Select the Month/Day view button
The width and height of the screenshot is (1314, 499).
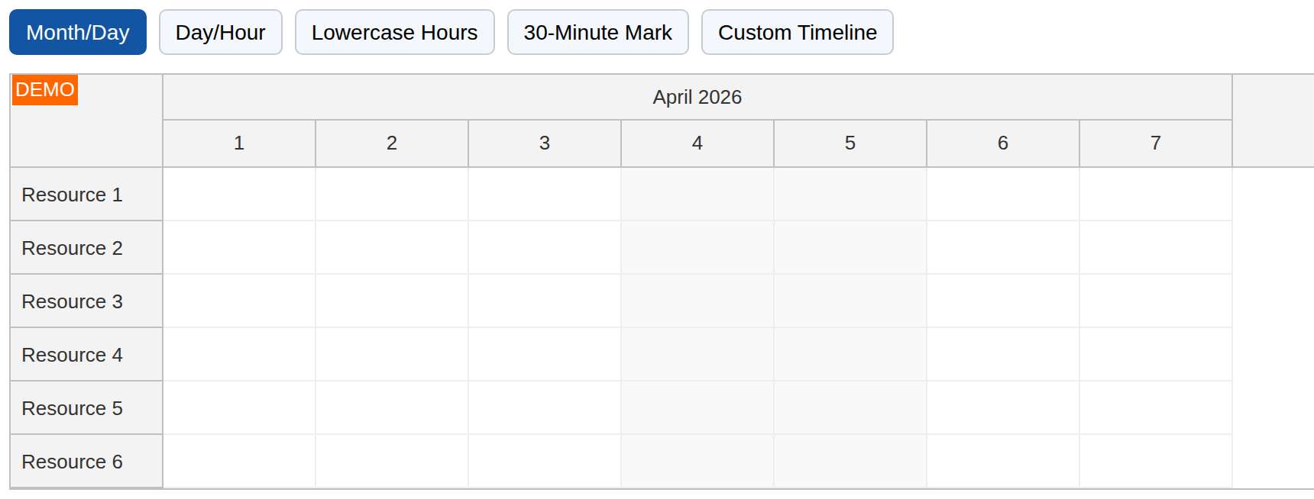click(78, 32)
